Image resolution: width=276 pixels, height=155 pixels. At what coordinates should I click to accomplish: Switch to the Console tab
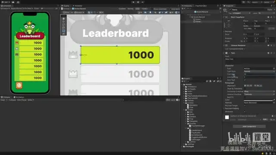pyautogui.click(x=6, y=97)
